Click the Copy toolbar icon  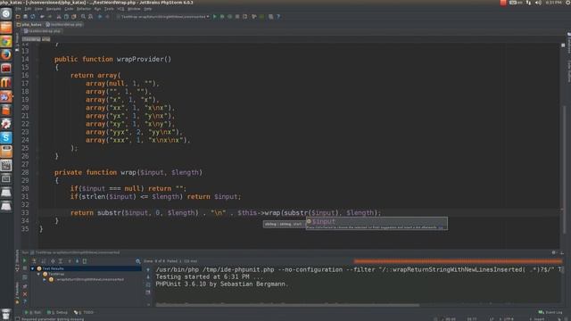[66, 17]
